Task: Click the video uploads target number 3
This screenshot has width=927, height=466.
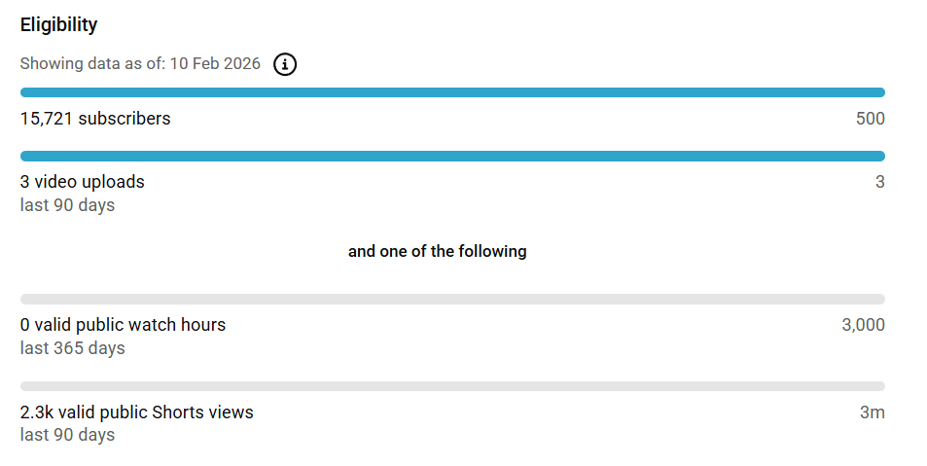Action: tap(879, 182)
